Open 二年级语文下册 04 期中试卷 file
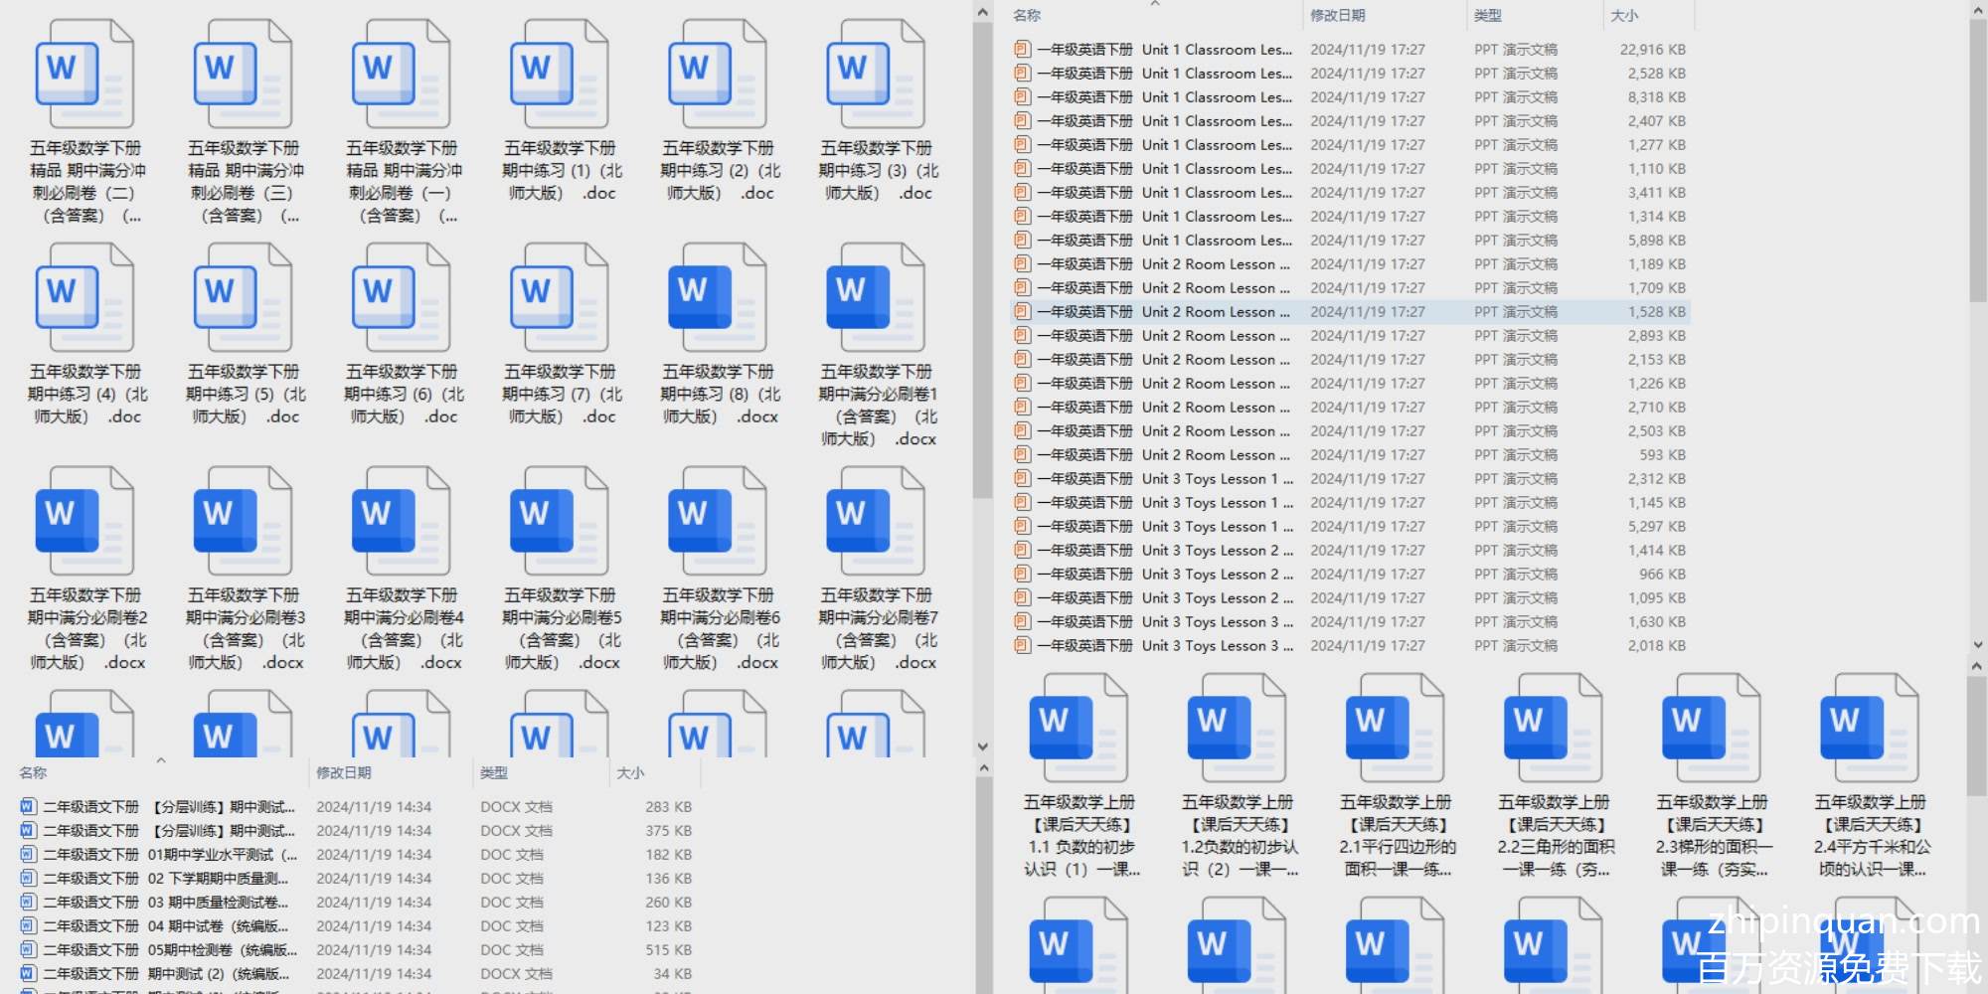Viewport: 1988px width, 994px height. pyautogui.click(x=169, y=926)
